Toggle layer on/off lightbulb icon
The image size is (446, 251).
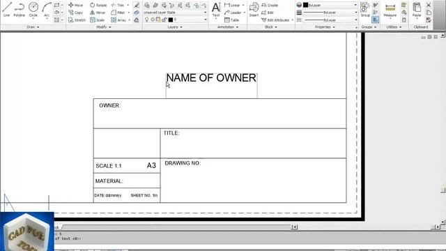tap(146, 20)
